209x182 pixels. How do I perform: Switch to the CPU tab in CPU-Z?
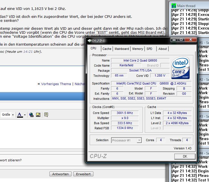[x=93, y=48]
